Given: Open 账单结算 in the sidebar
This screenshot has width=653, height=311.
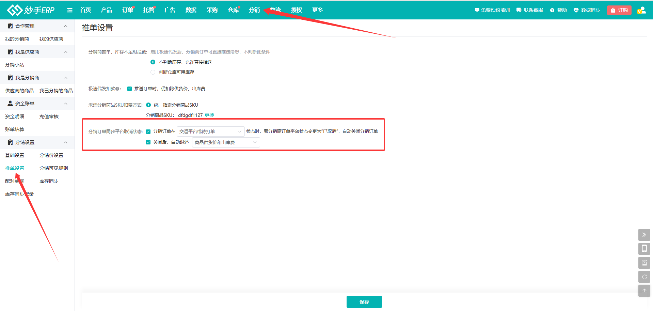Looking at the screenshot, I should pyautogui.click(x=15, y=129).
